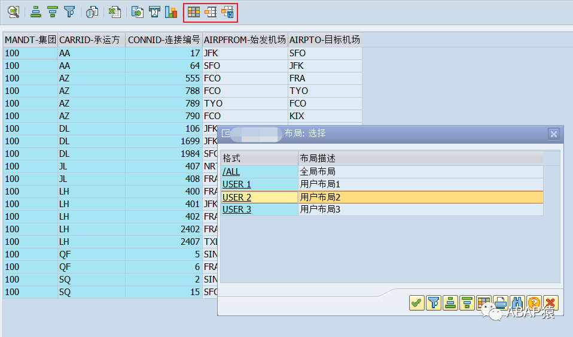The width and height of the screenshot is (573, 337).
Task: Click the Select Layout toolbar icon
Action: tap(211, 12)
